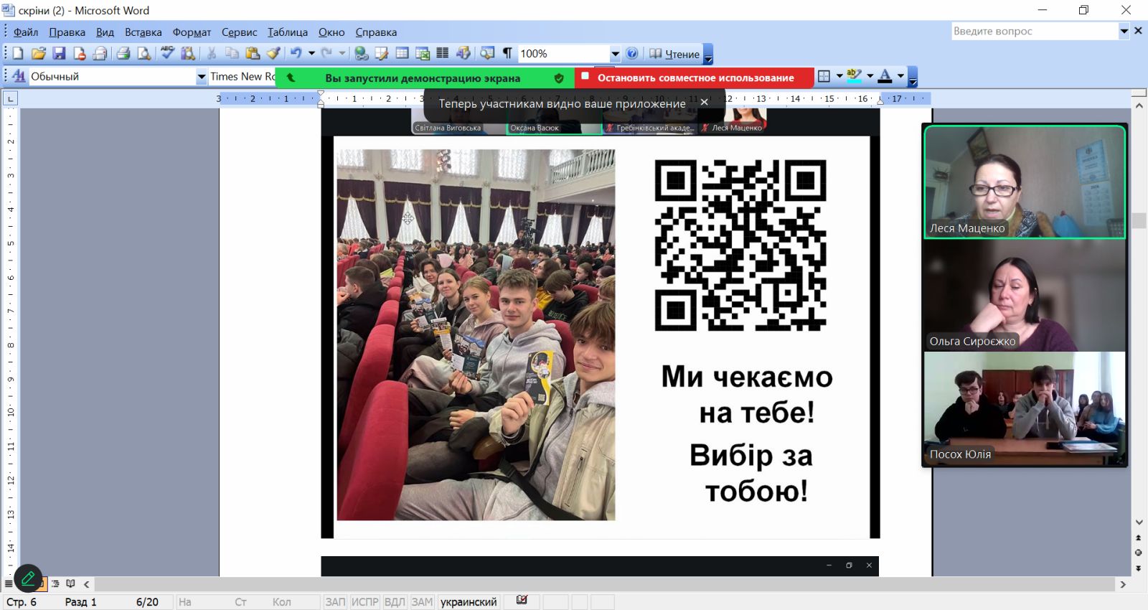The image size is (1148, 610).
Task: Expand the font color dropdown arrow
Action: tap(900, 76)
